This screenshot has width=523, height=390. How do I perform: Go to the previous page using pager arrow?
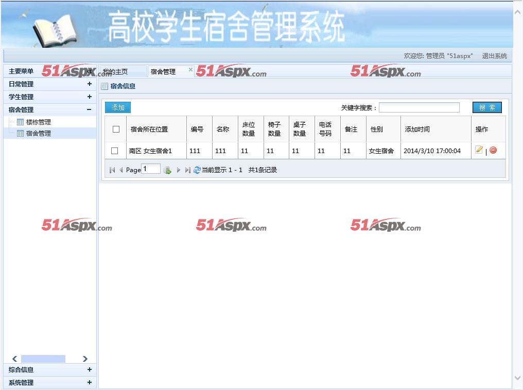tap(121, 170)
